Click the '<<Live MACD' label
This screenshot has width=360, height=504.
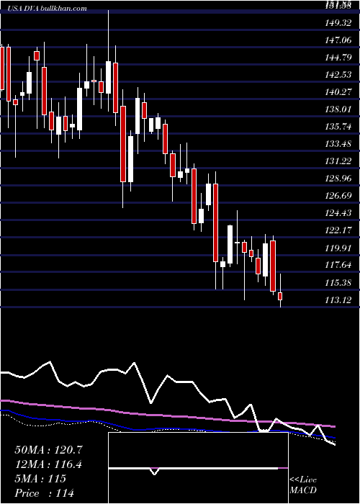(303, 485)
